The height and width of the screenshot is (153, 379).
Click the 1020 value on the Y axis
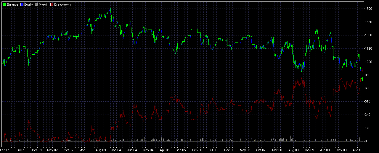click(x=368, y=62)
